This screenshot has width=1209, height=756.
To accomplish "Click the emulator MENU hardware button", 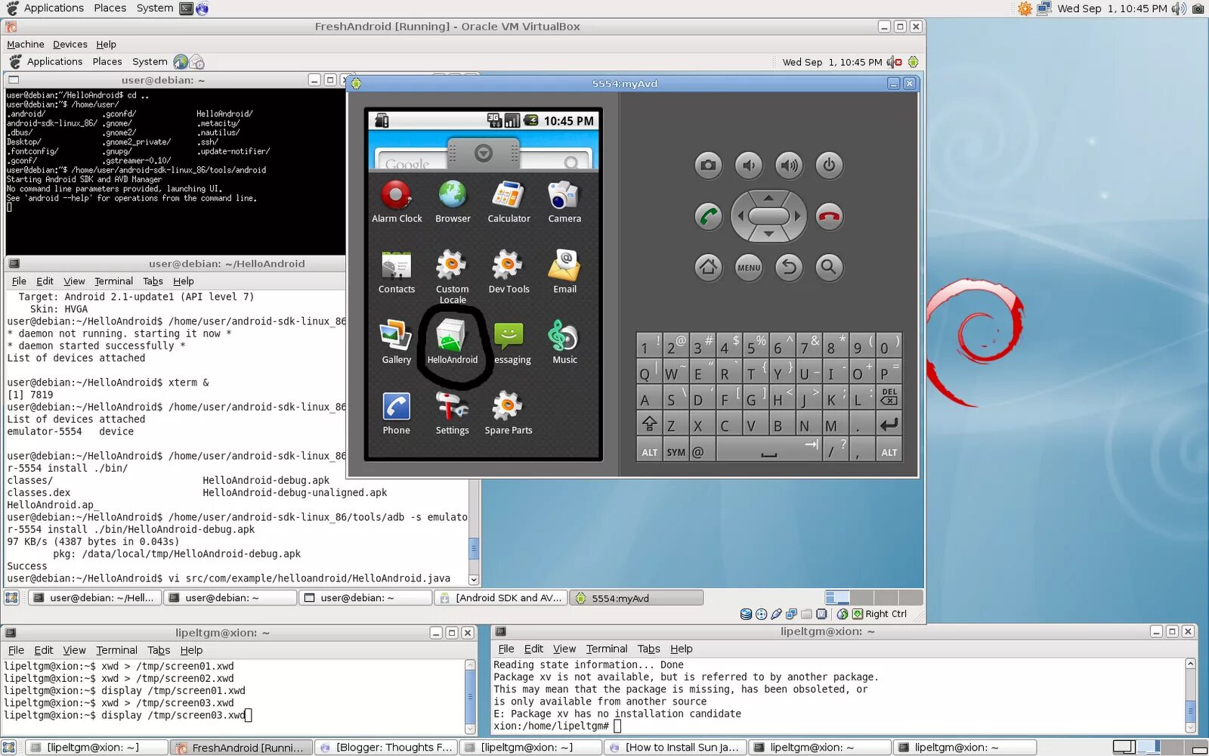I will [x=749, y=267].
